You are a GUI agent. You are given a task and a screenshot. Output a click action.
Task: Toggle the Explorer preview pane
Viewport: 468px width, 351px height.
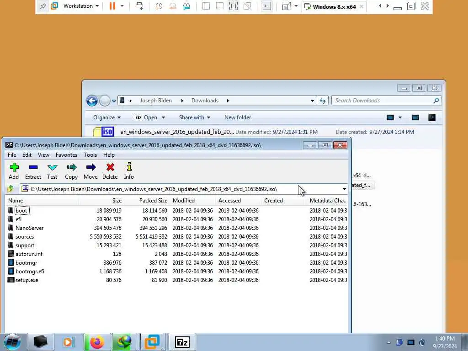click(415, 117)
